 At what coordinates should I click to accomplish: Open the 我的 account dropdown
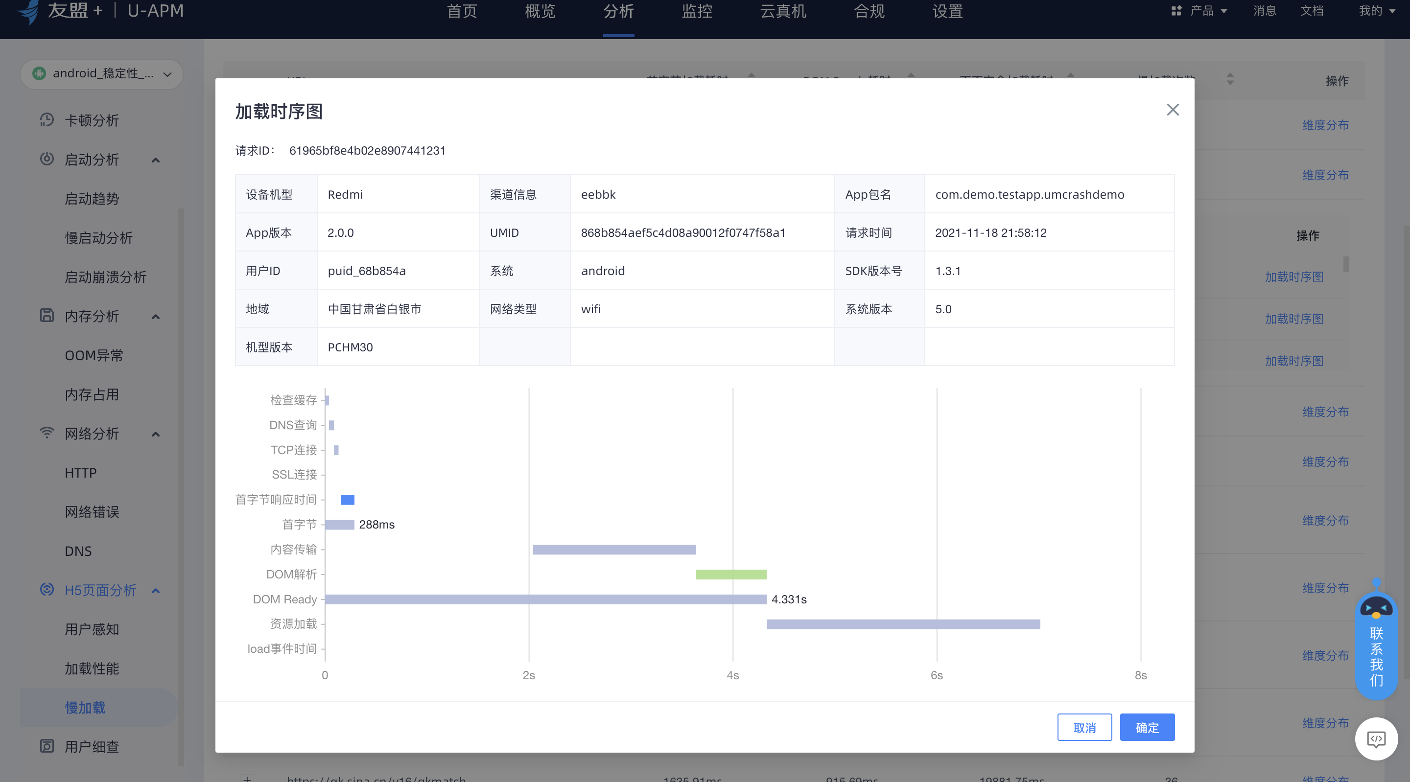(x=1377, y=11)
